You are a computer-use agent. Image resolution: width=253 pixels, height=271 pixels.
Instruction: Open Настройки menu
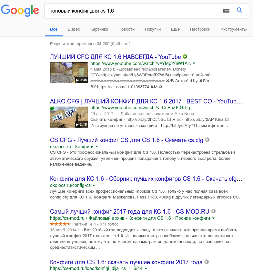click(200, 29)
